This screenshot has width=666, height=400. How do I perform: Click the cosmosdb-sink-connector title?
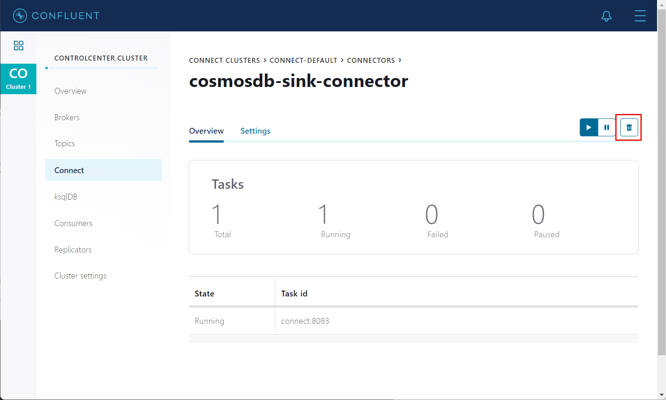pyautogui.click(x=299, y=81)
